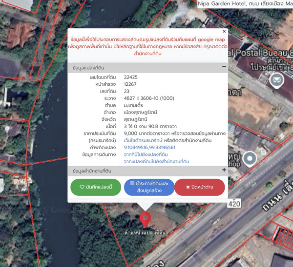Click the จากที่นี่ไปยังแปลงที่ดิน directions link
Screen dimensions: 293x267
coord(146,154)
